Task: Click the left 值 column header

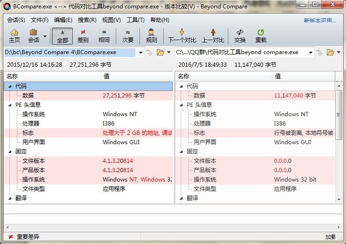Action: click(x=137, y=77)
